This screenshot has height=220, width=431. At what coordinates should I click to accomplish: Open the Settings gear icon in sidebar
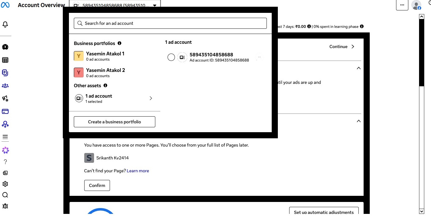(5, 184)
